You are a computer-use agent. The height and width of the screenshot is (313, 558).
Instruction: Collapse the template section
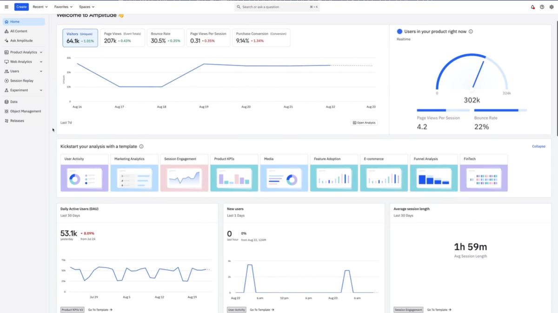tap(538, 147)
